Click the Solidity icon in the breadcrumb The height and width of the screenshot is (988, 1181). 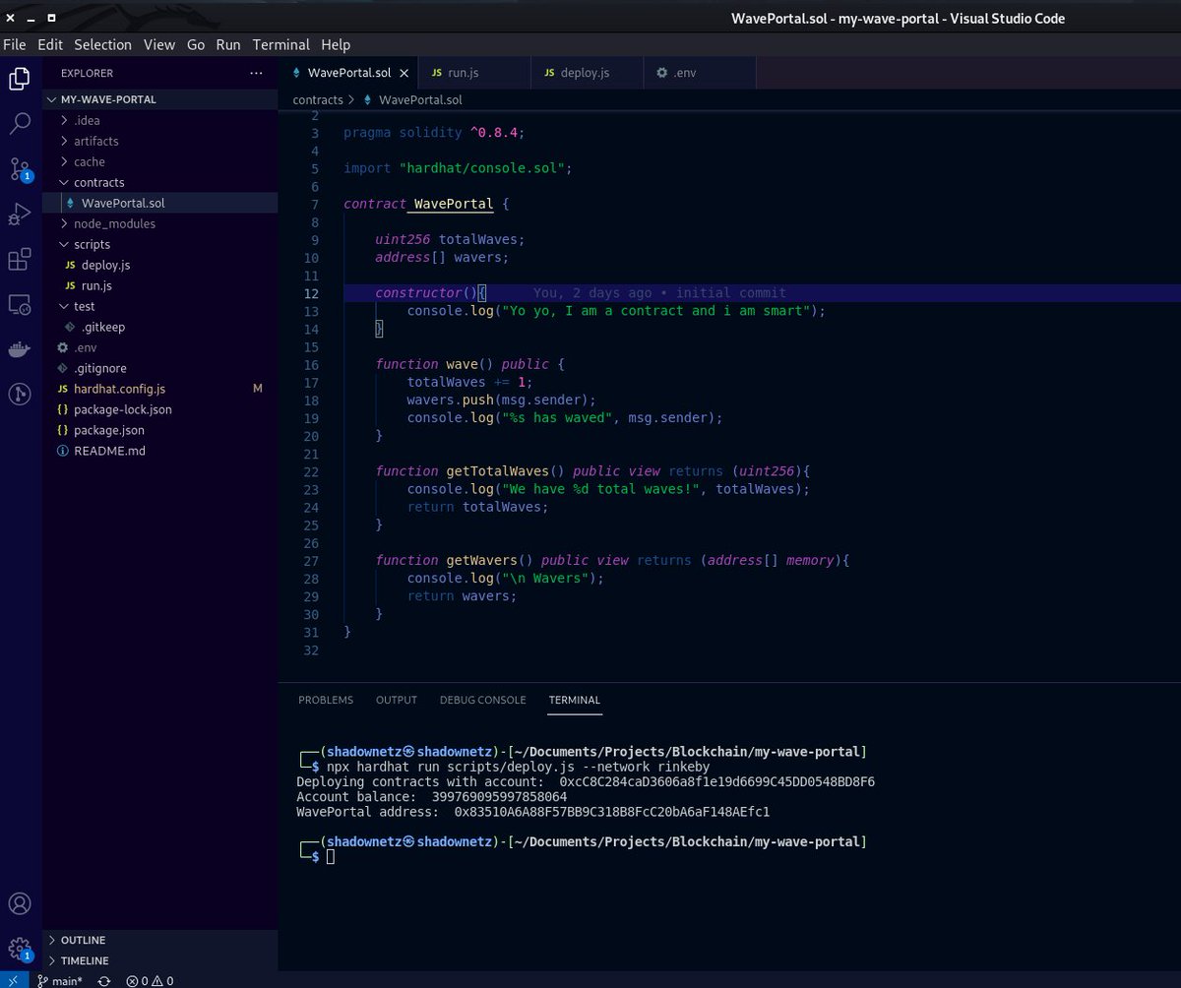[x=369, y=99]
